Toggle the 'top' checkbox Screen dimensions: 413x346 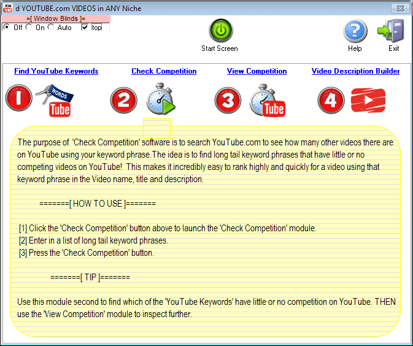(85, 28)
